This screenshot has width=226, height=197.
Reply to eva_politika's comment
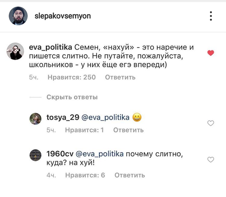120,77
